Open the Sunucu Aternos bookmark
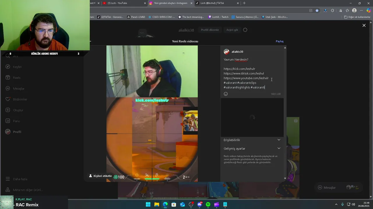The image size is (373, 209). pos(245,17)
